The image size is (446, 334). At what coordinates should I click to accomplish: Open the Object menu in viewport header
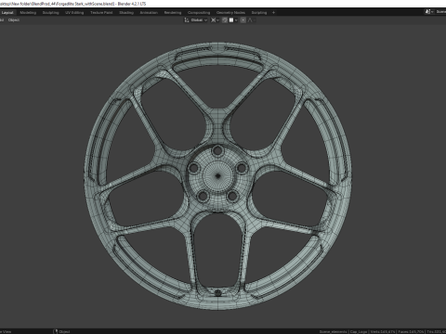point(14,20)
